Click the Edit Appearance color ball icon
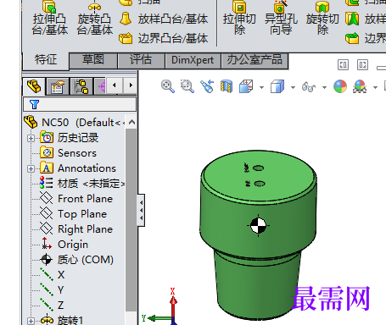The height and width of the screenshot is (325, 386). point(340,86)
